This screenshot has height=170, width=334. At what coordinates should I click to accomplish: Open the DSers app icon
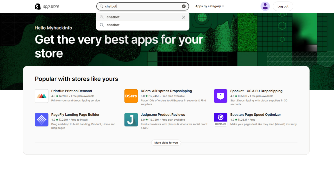click(x=131, y=96)
